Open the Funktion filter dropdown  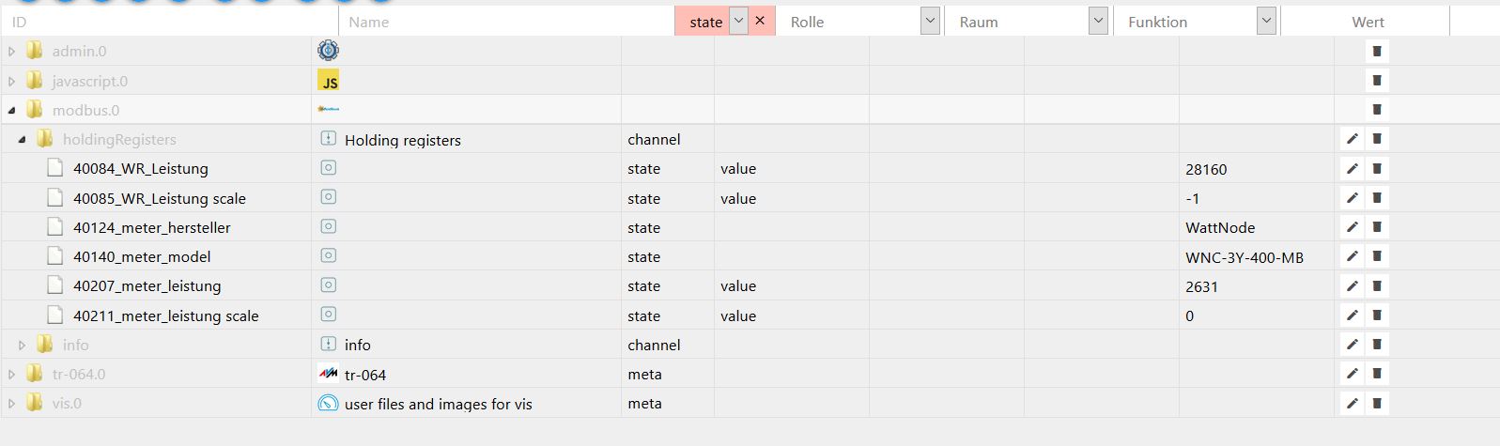pos(1266,21)
